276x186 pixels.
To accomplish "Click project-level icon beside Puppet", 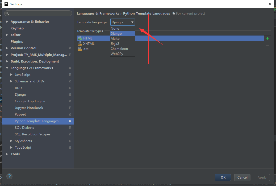I will tap(70, 114).
